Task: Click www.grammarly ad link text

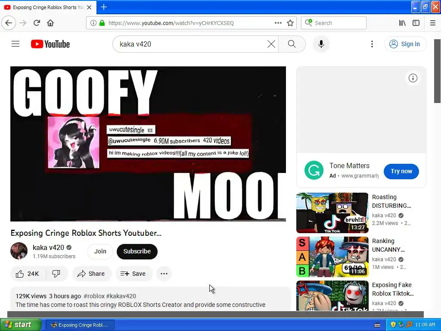Action: point(360,176)
